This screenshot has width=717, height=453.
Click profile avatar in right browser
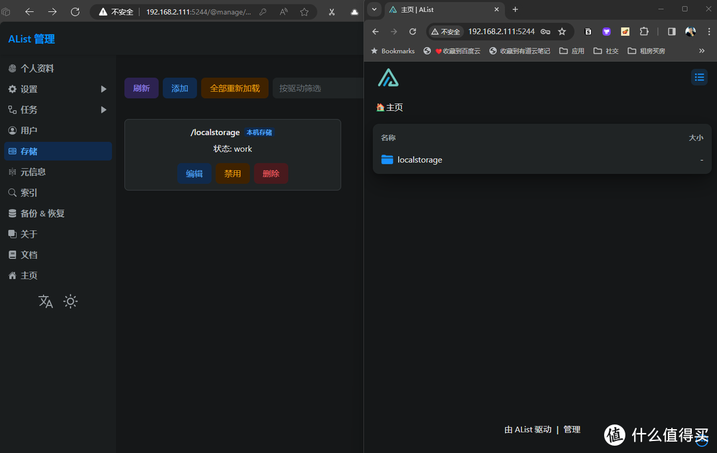(690, 32)
